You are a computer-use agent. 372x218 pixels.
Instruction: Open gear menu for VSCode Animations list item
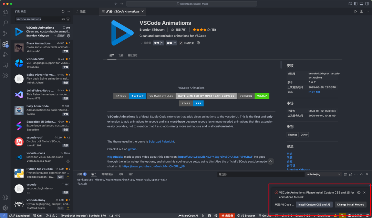pyautogui.click(x=69, y=36)
